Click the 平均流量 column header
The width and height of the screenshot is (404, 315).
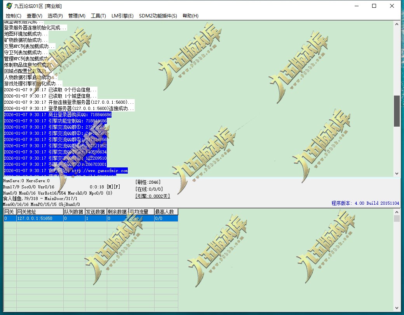pyautogui.click(x=141, y=212)
